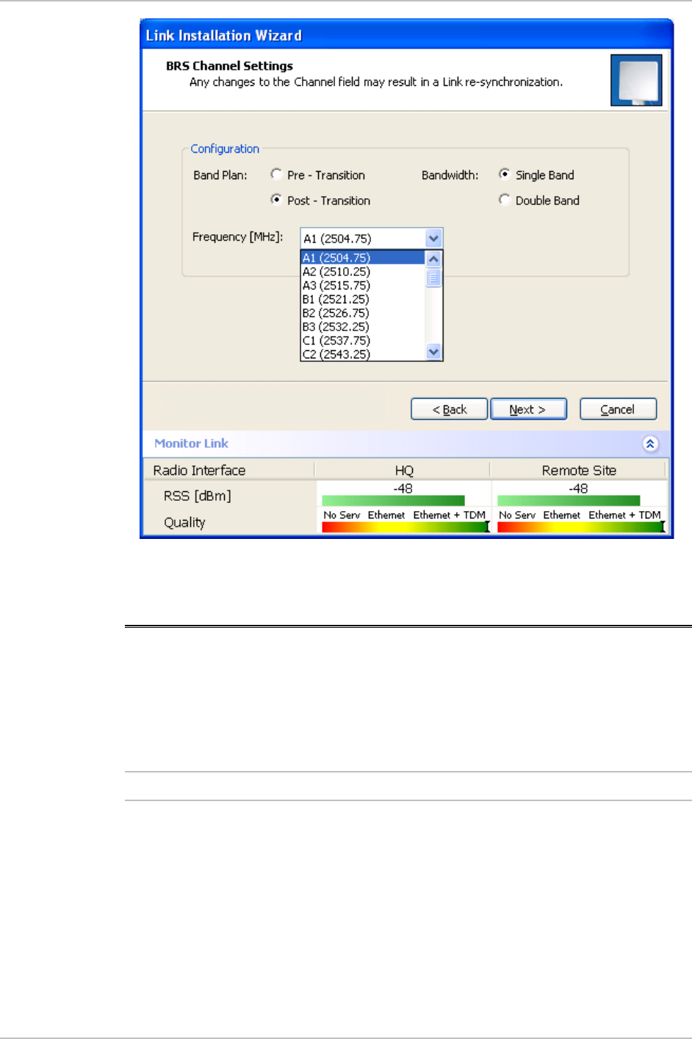Viewport: 692px width, 1039px height.
Task: Click the Remote Site quality color bar
Action: 581,526
